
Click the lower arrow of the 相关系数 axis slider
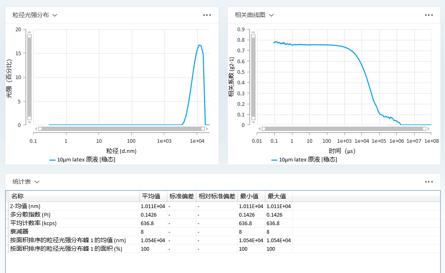tap(252, 122)
